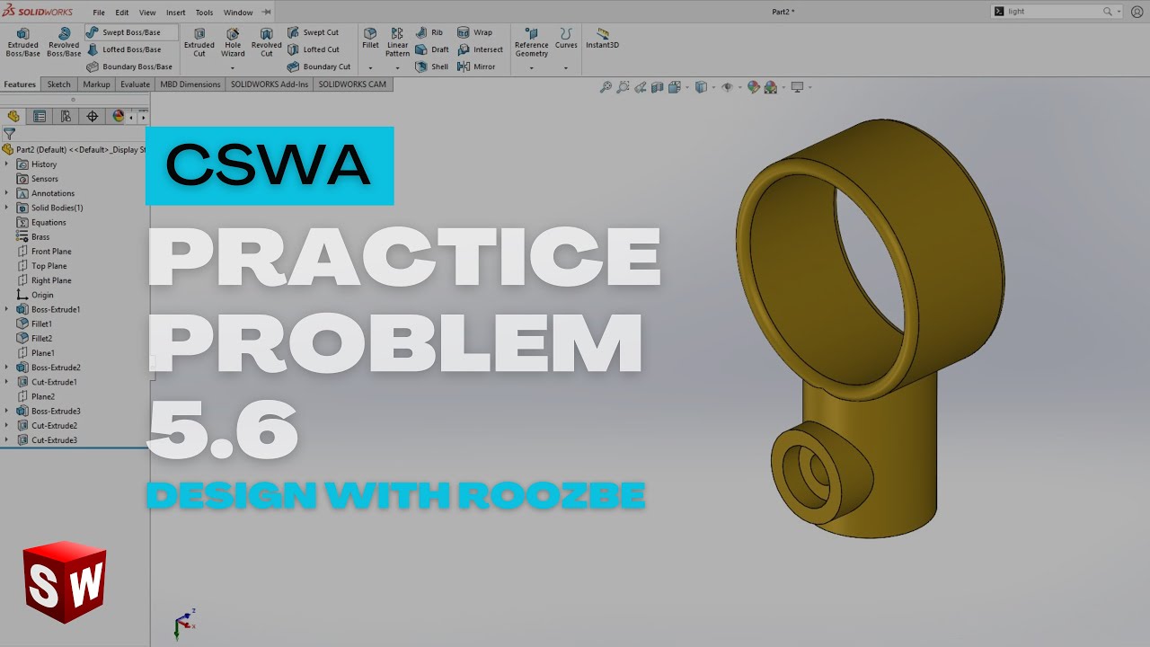Pin the menu bar with pushpin icon
This screenshot has height=647, width=1150.
click(266, 13)
